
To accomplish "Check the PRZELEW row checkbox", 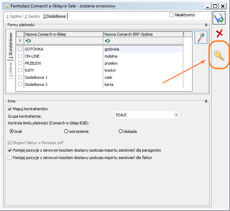I will tap(20, 63).
